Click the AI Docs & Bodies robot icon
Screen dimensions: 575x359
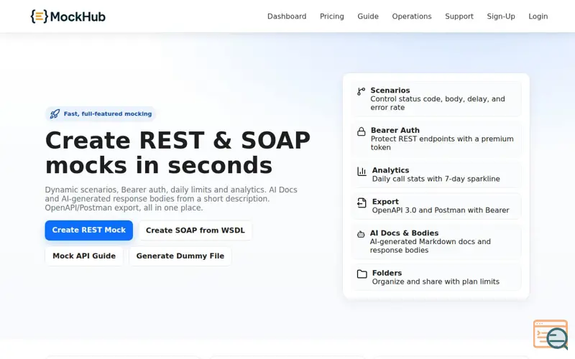(x=361, y=234)
